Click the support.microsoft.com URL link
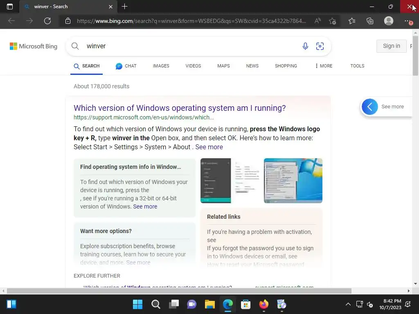Screen dimensions: 419x314 click(144, 117)
